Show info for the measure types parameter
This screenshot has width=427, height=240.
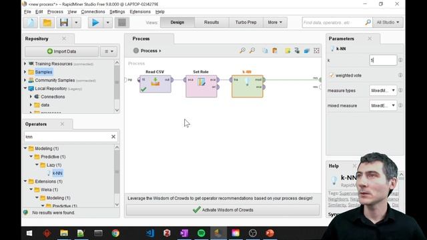pyautogui.click(x=400, y=91)
